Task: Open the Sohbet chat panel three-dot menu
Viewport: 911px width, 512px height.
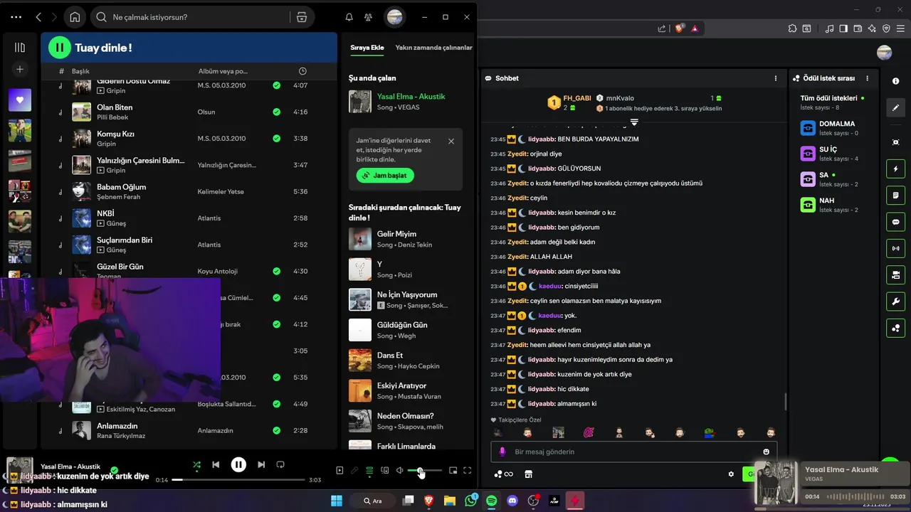Action: point(776,78)
